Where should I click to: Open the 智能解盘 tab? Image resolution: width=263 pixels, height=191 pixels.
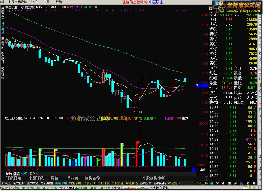(x=47, y=183)
